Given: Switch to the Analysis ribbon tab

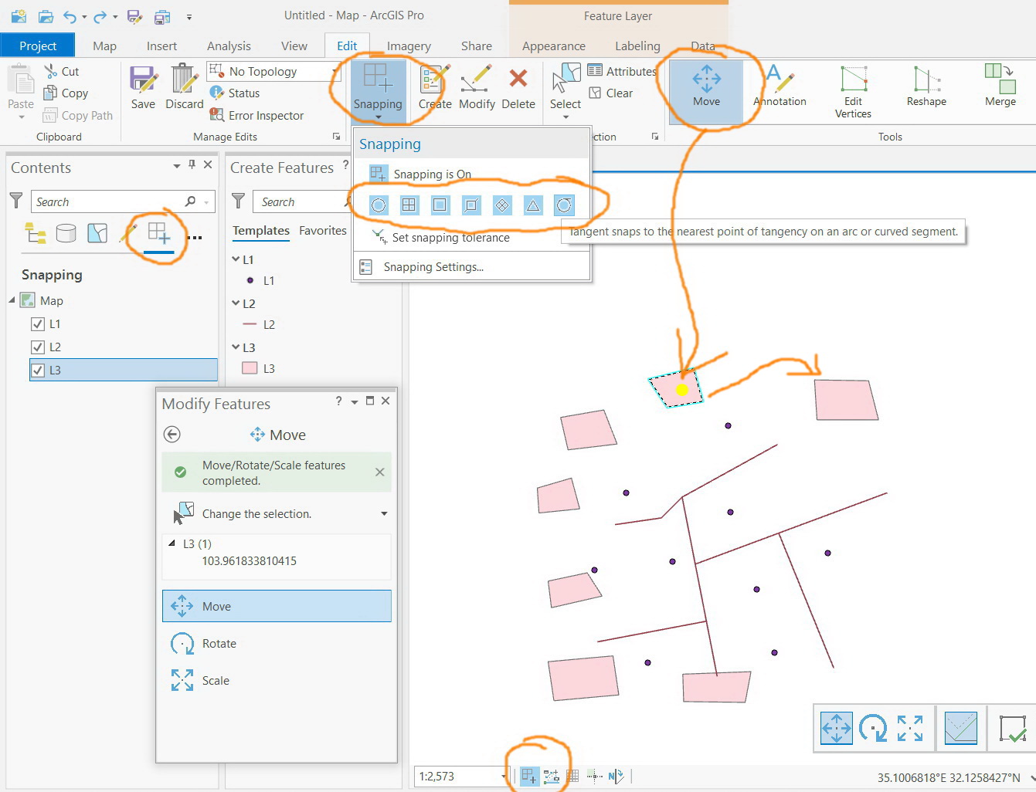Looking at the screenshot, I should pyautogui.click(x=229, y=46).
